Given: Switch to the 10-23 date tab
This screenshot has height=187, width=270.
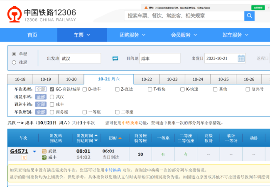Looking at the screenshot, I should pyautogui.click(x=172, y=79).
